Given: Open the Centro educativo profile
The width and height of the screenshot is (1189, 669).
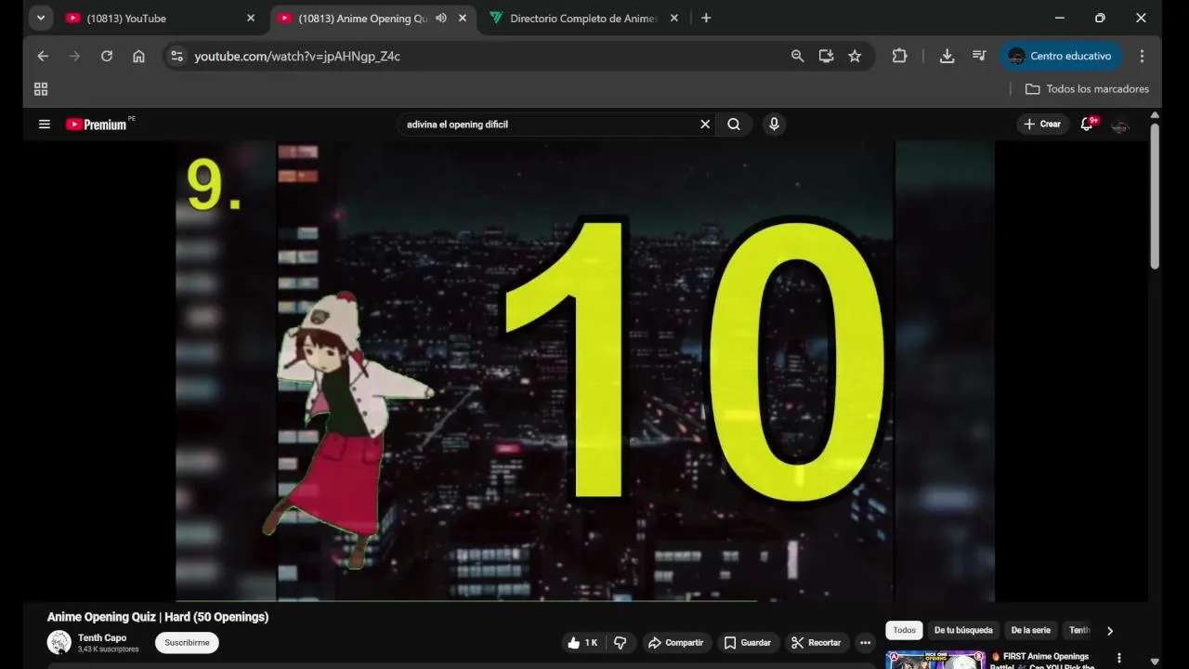Looking at the screenshot, I should pyautogui.click(x=1060, y=56).
